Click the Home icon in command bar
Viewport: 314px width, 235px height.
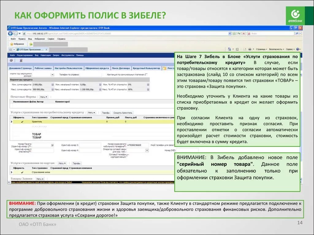229,49
